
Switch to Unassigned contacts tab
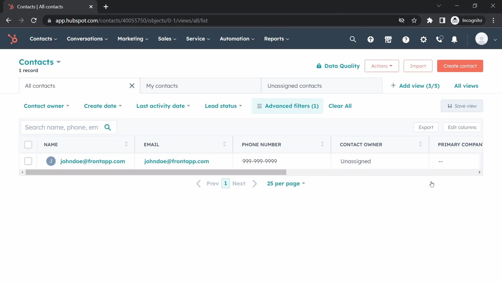322,86
